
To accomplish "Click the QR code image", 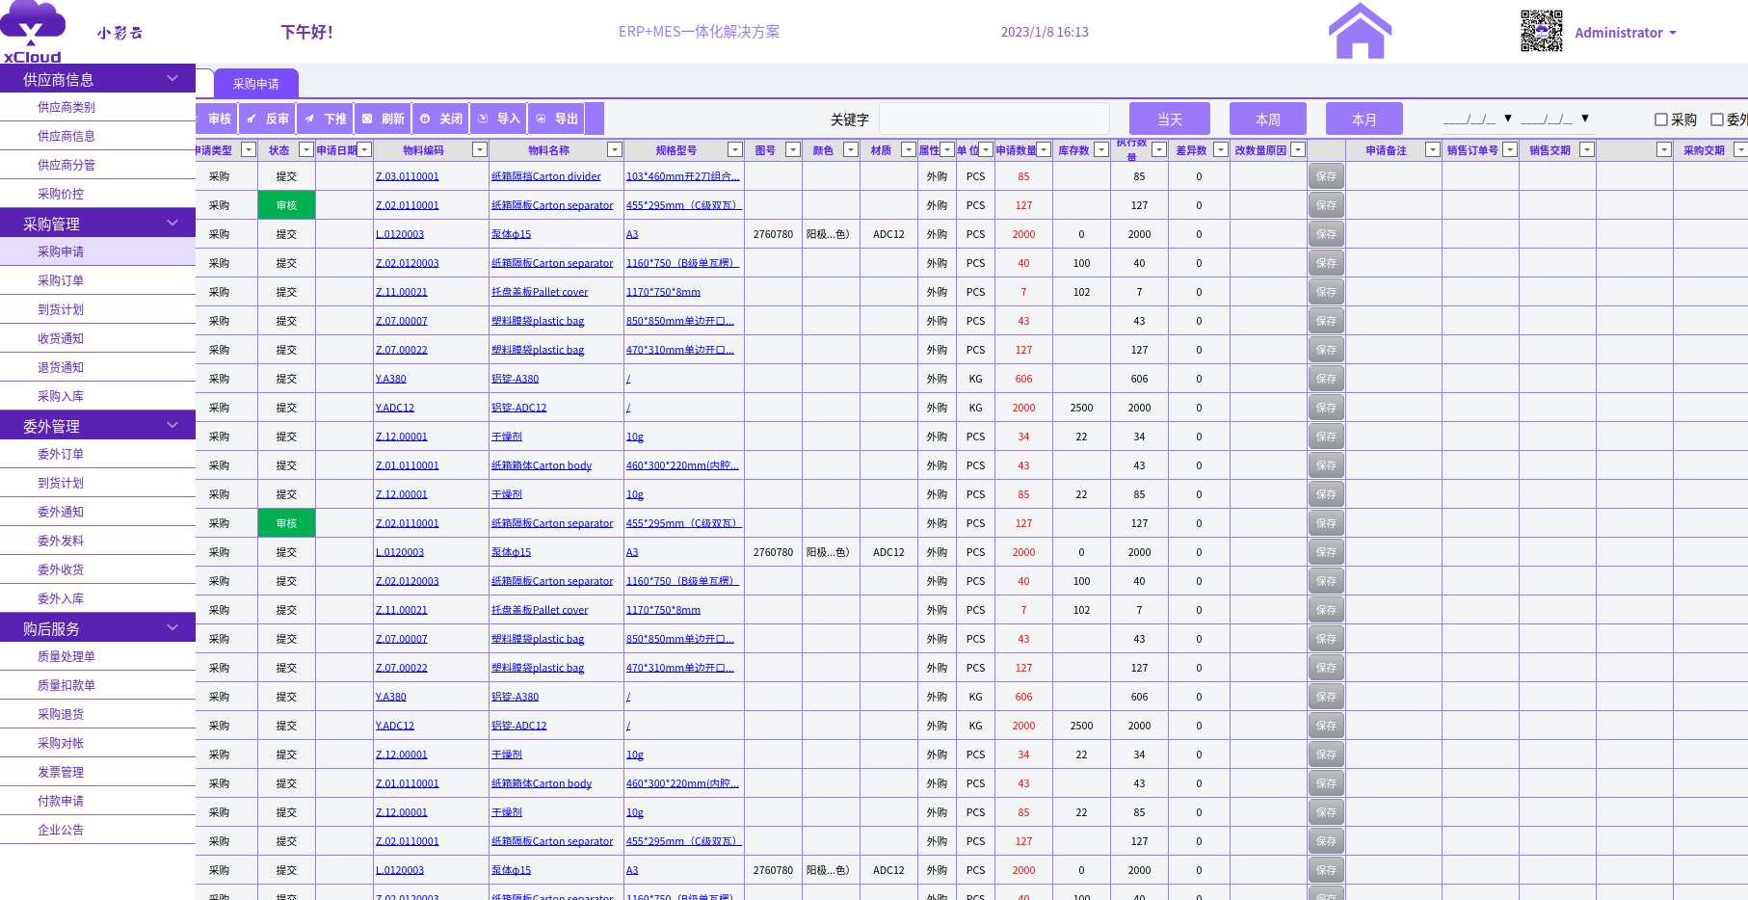I will tap(1541, 31).
